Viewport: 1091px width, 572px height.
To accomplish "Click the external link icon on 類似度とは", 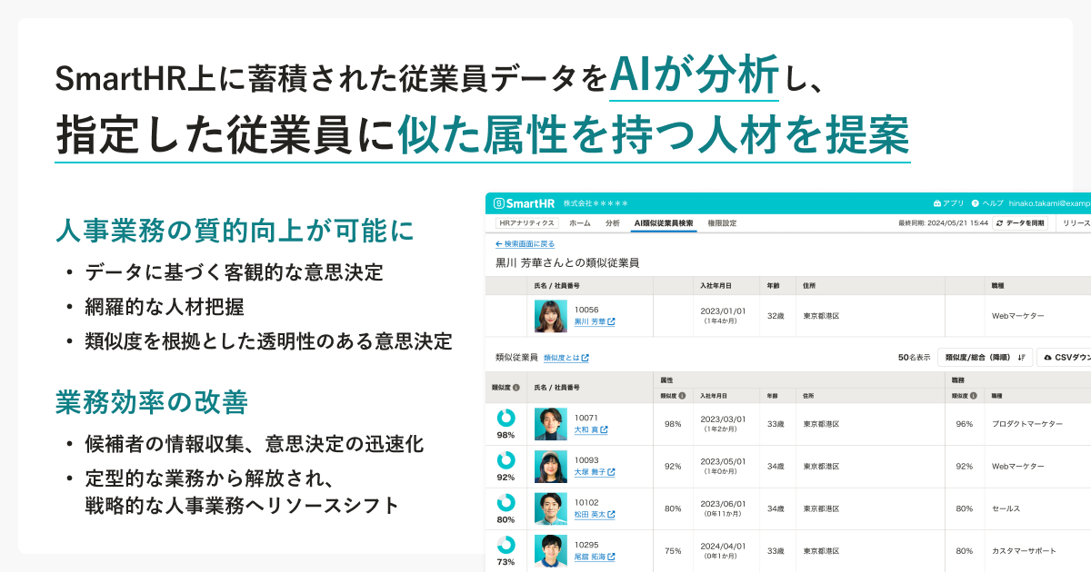I will [x=586, y=356].
